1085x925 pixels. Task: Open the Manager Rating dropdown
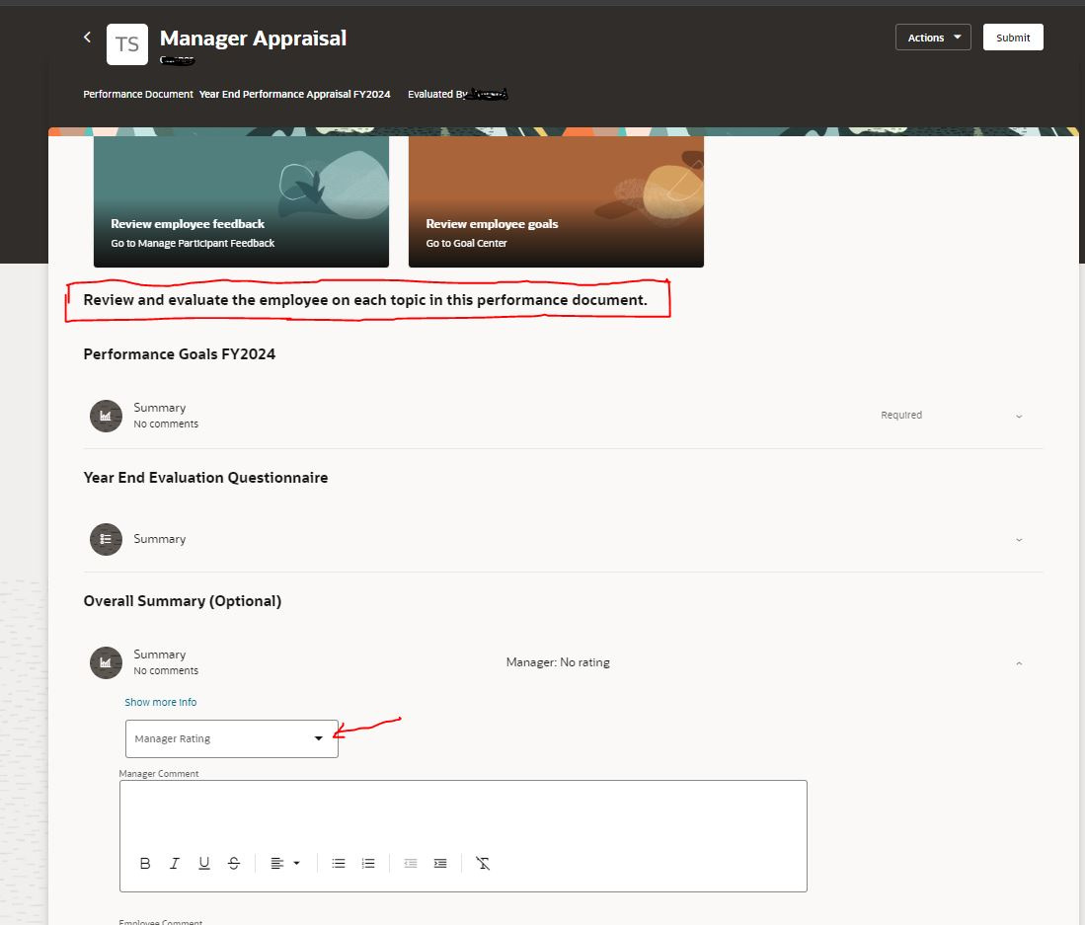[x=318, y=737]
